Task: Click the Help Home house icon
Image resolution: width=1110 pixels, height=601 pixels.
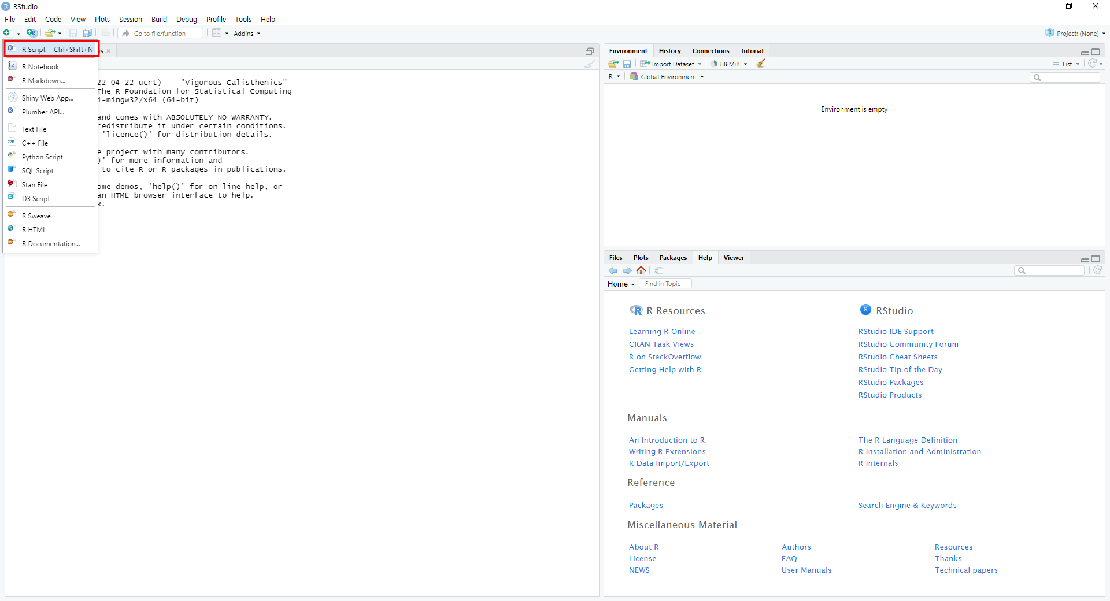Action: 641,270
